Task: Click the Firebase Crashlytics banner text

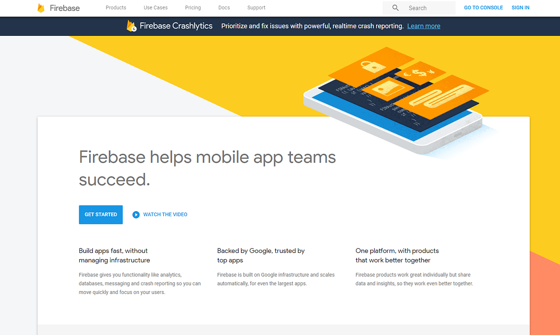Action: coord(176,26)
